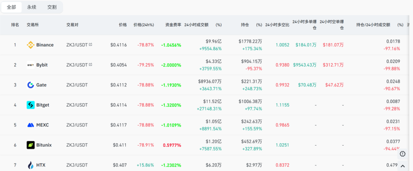
Task: Switch to the 交割 tab
Action: click(x=52, y=7)
